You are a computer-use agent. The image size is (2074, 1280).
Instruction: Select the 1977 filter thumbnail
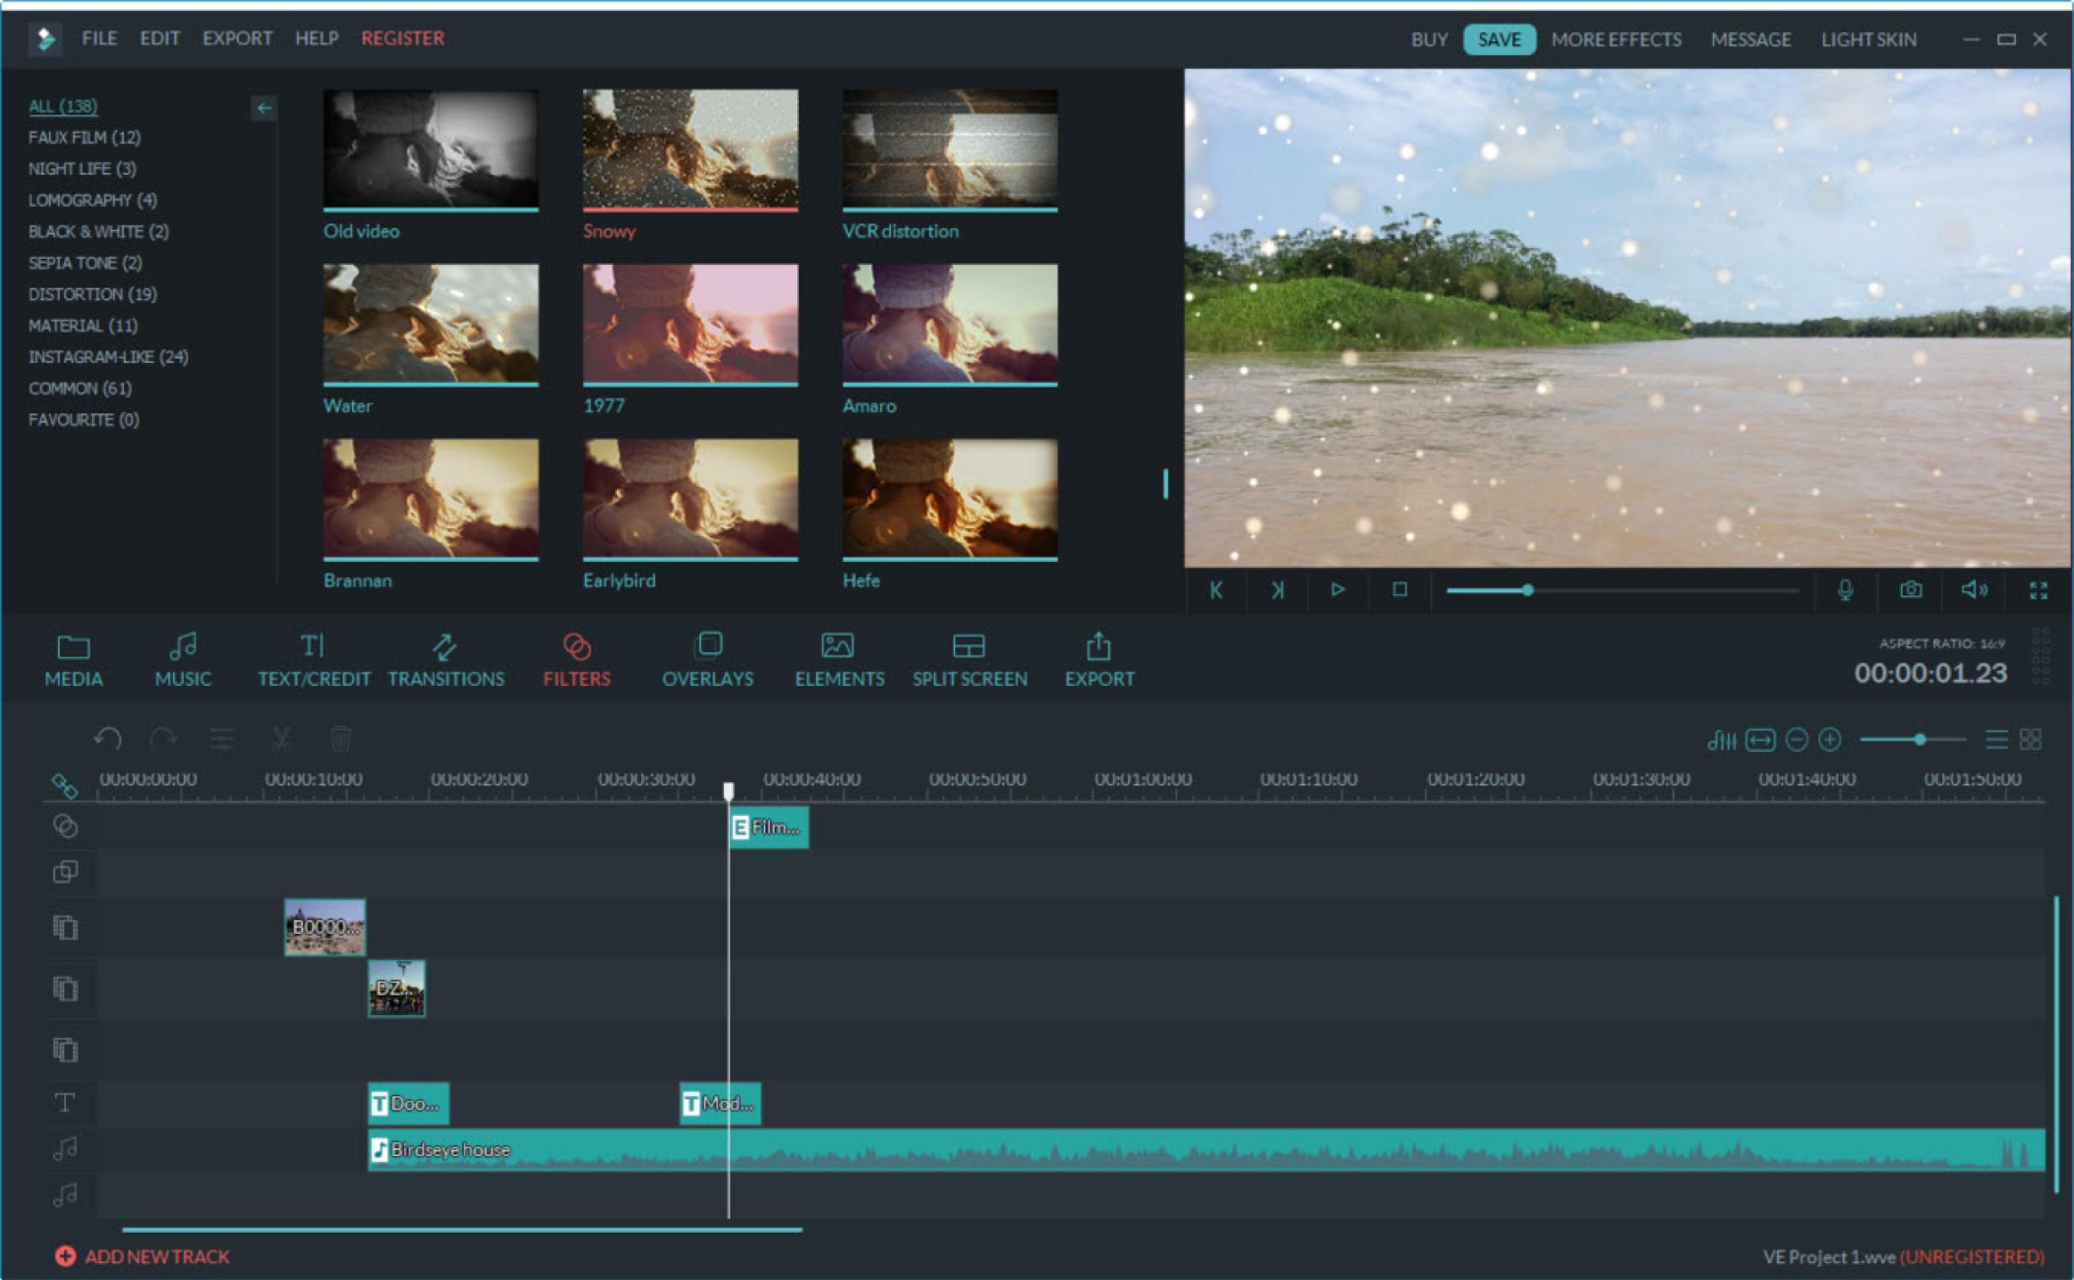(x=690, y=324)
